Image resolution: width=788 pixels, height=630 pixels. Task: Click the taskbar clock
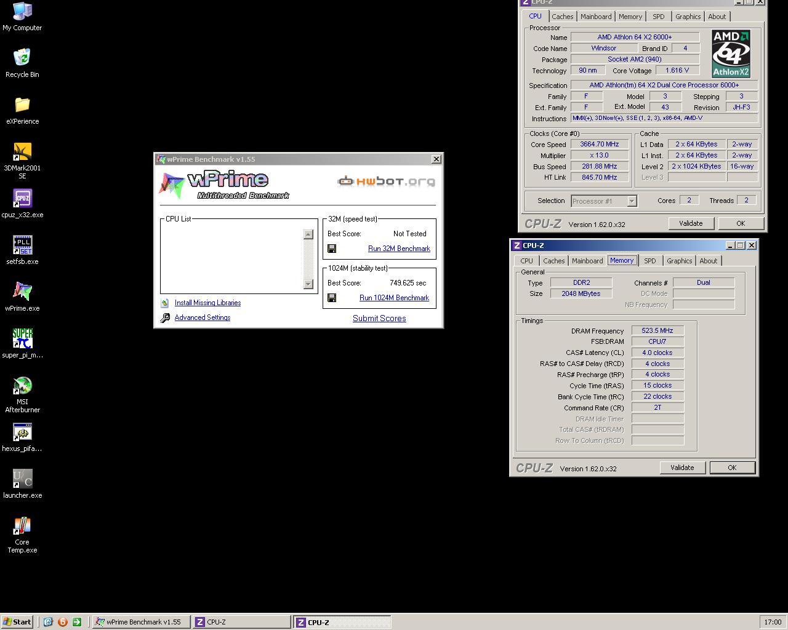click(x=773, y=622)
